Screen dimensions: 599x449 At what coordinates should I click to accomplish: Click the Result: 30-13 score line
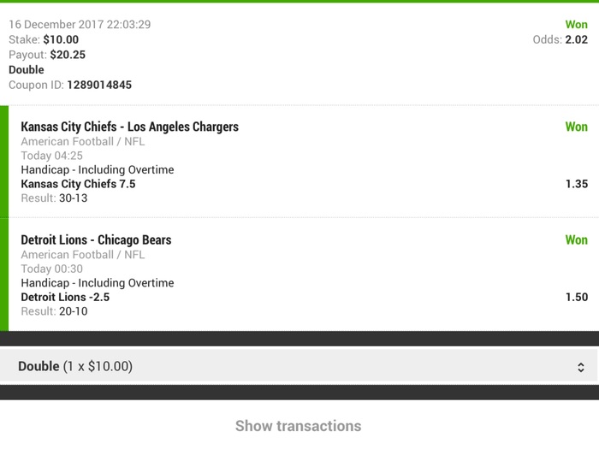click(54, 198)
